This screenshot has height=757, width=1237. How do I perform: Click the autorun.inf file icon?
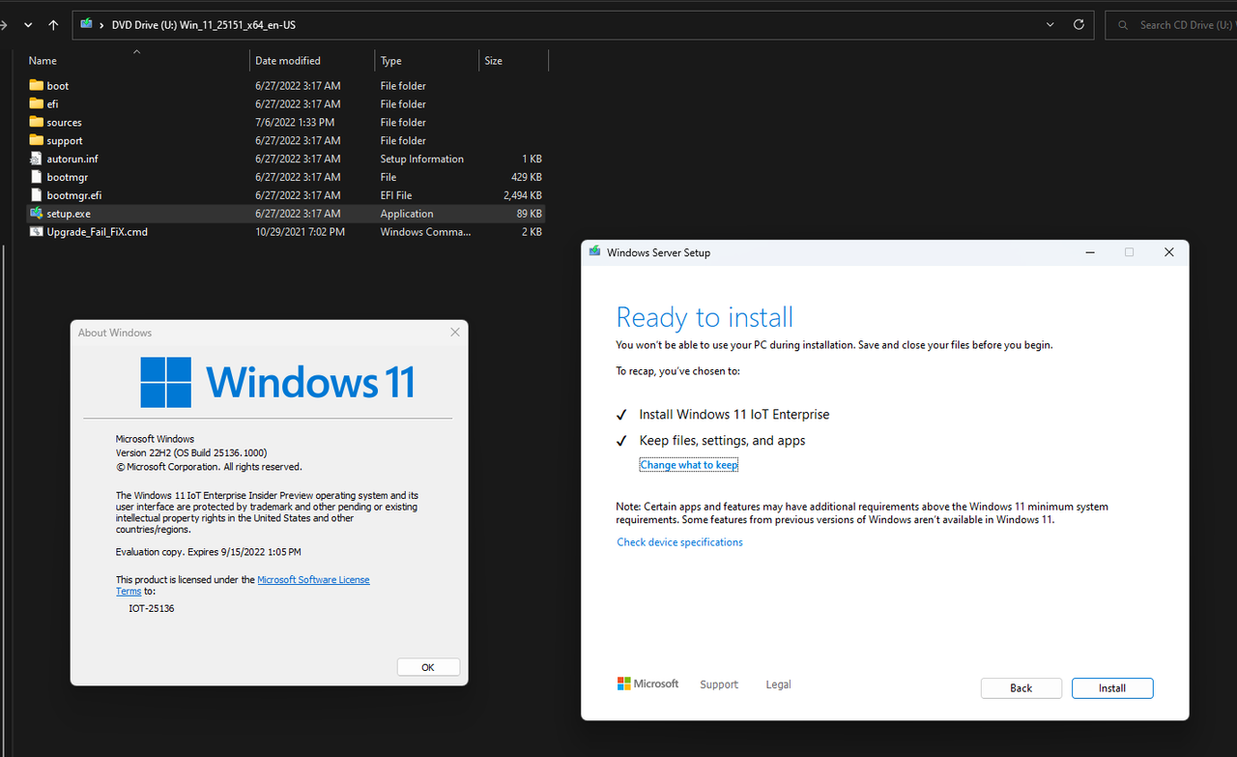(37, 159)
